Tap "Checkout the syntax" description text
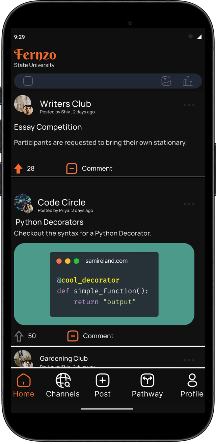 coord(82,233)
